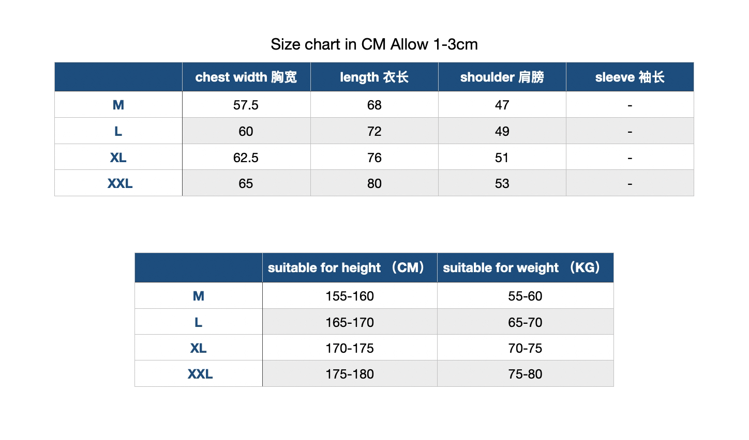Click the 'suitable for weight (KG)' header

(525, 268)
